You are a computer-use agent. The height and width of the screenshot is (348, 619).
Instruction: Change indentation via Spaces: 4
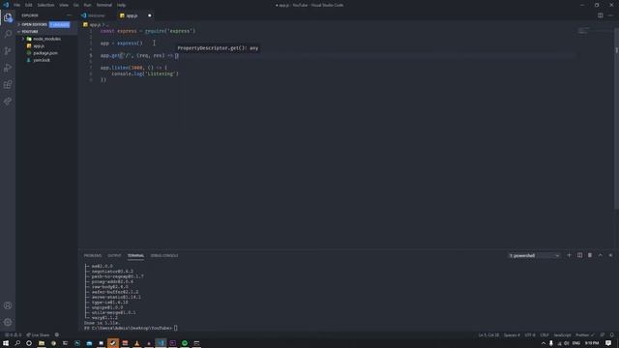pyautogui.click(x=512, y=335)
